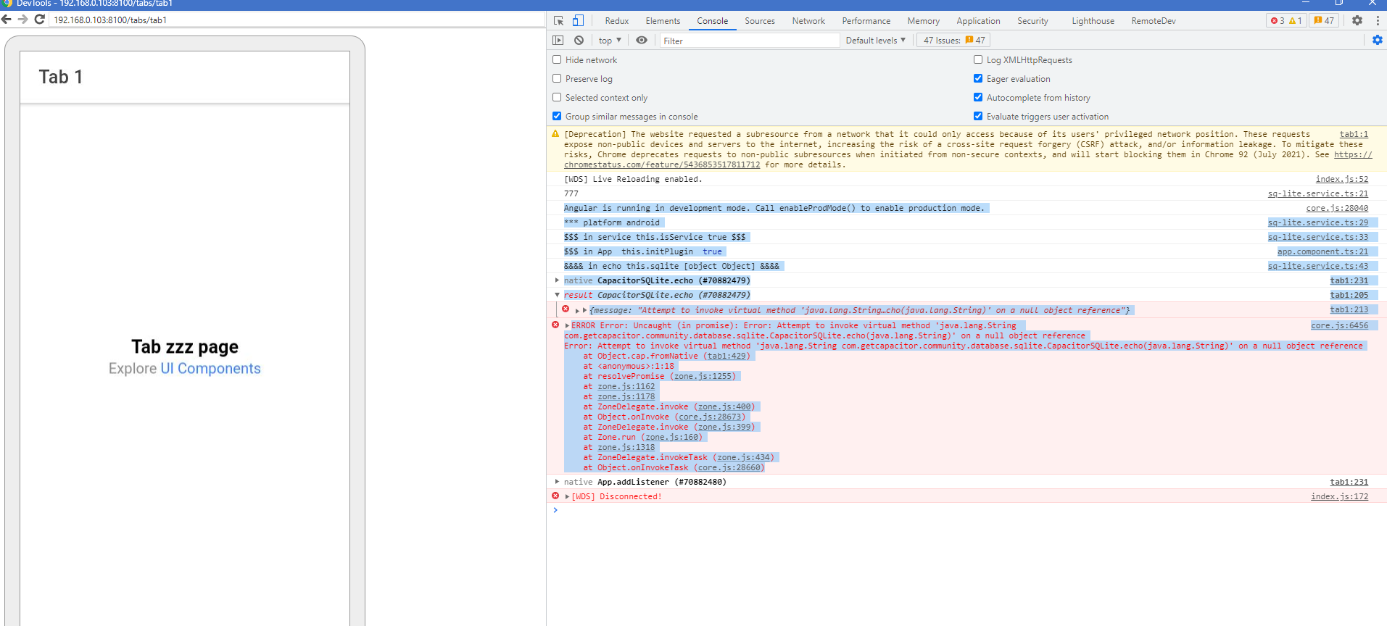Switch to the Redux tab

tap(617, 21)
